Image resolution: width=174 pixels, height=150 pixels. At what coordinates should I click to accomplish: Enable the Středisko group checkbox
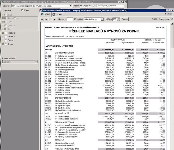(x=5, y=33)
